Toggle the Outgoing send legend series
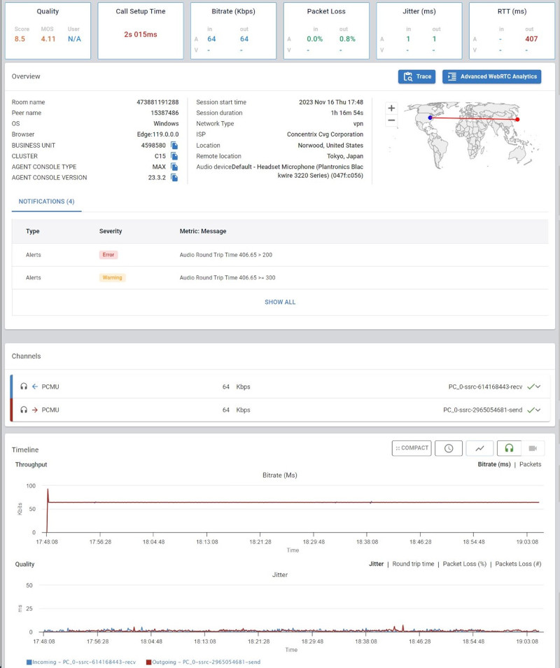 [x=203, y=662]
